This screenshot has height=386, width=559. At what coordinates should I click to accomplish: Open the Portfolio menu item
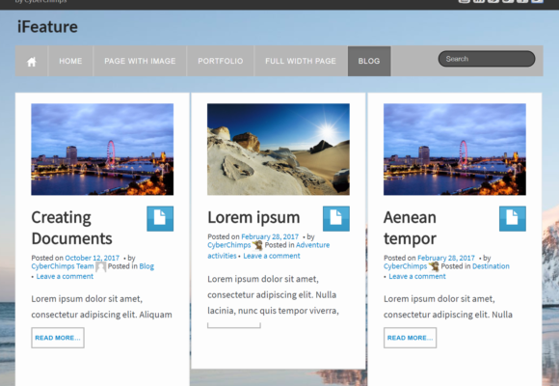point(221,61)
